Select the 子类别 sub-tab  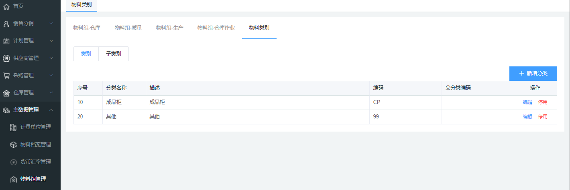[114, 54]
